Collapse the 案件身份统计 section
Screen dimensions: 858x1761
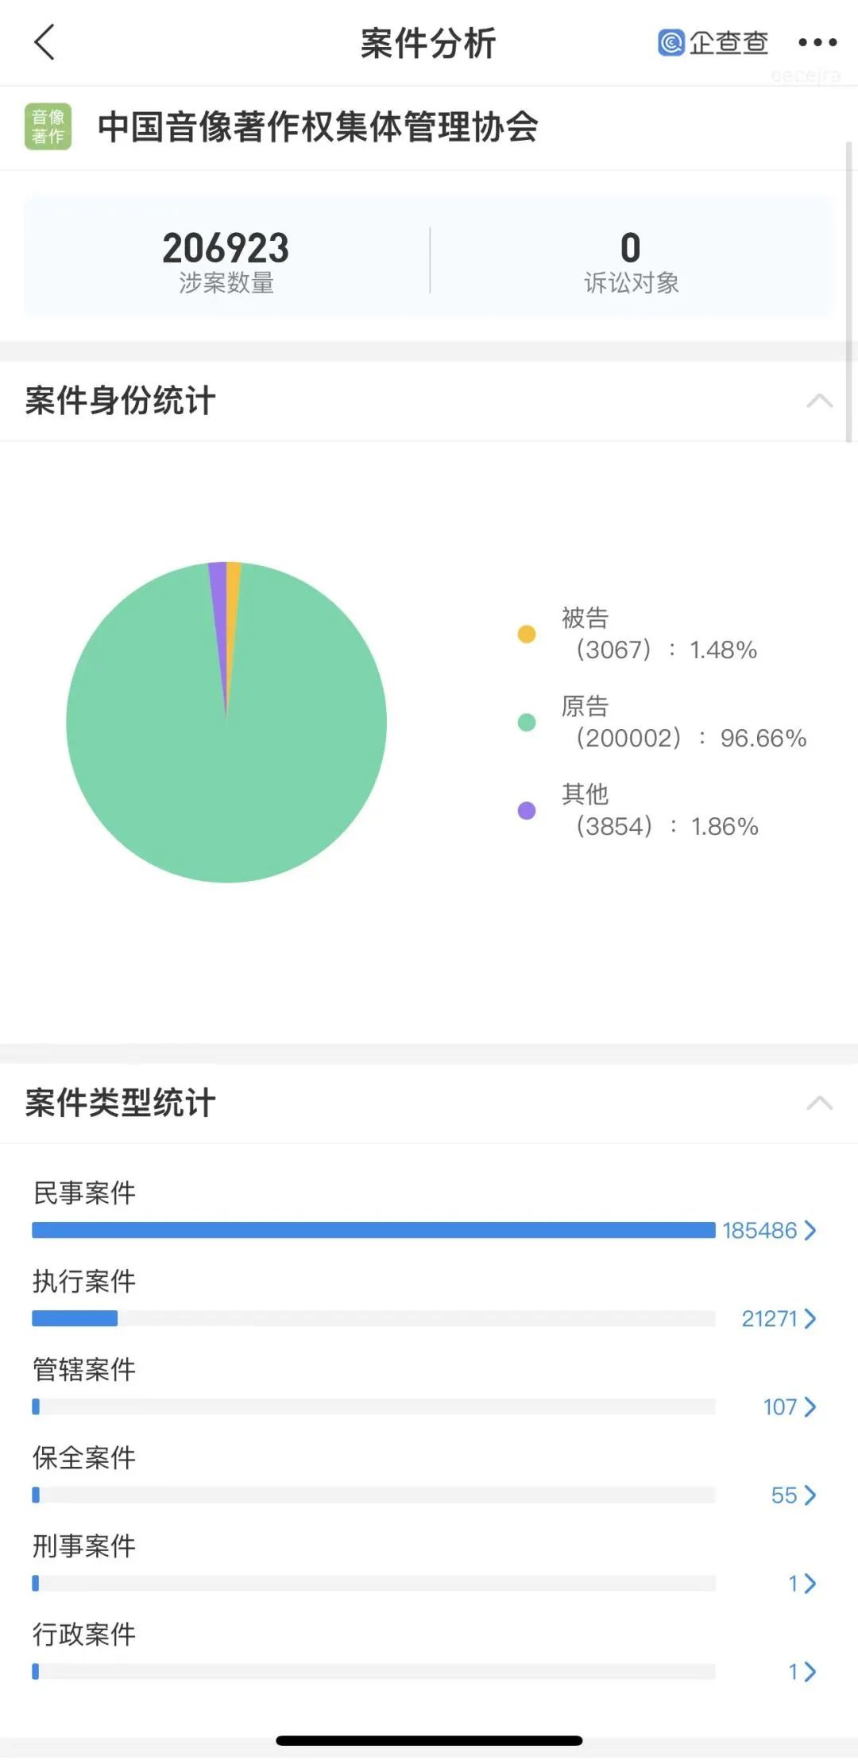pos(819,400)
